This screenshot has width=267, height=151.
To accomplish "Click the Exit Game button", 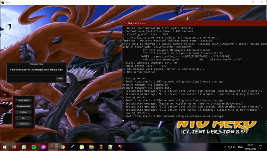I will 23,124.
